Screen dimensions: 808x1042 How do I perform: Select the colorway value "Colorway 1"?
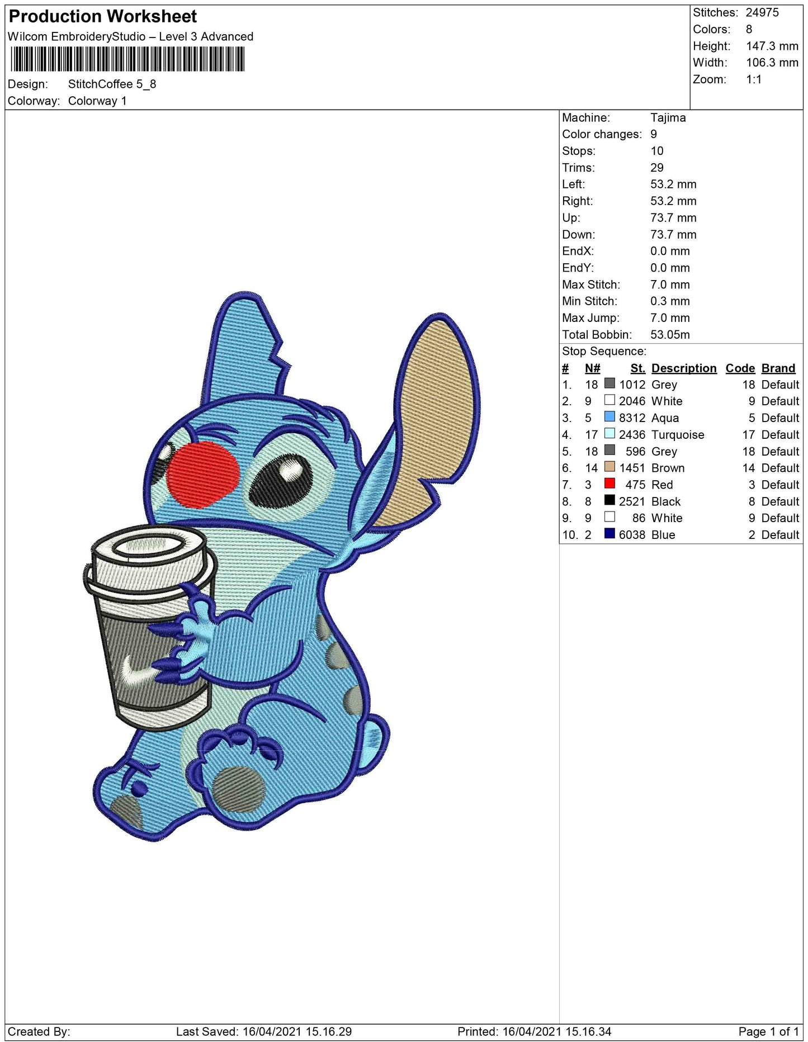(97, 101)
